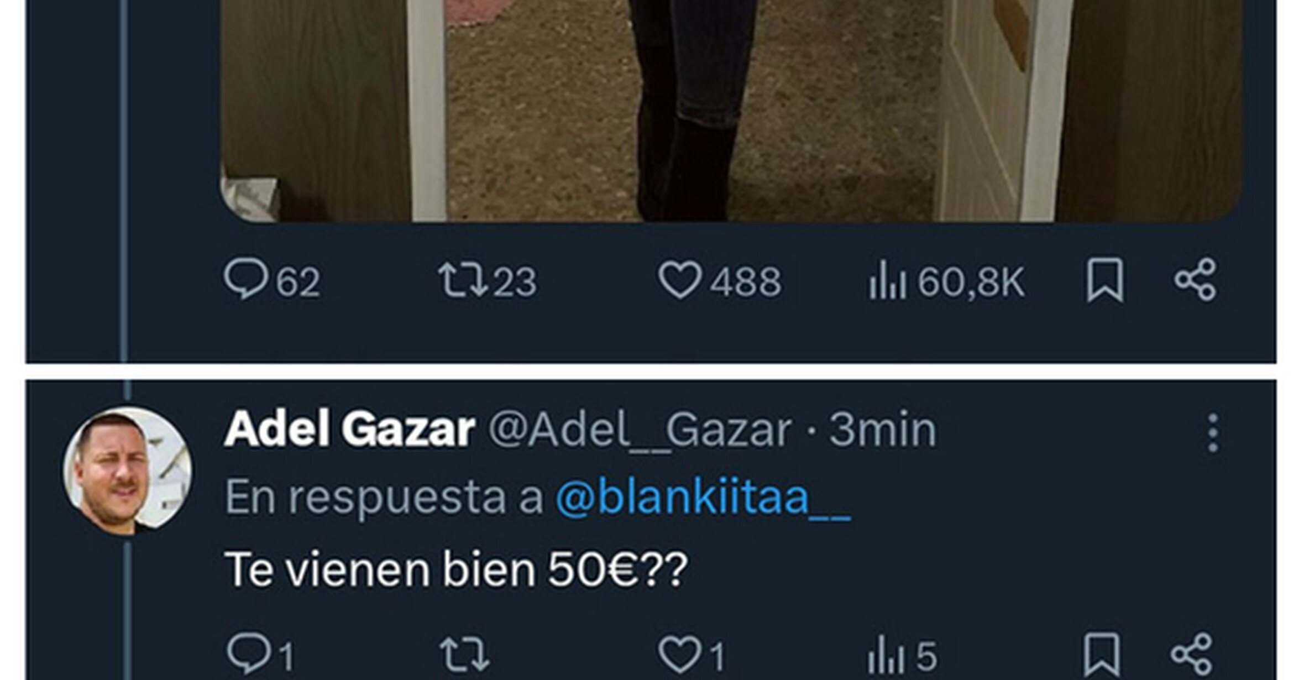Retweet Adel Gazar's reply
This screenshot has width=1299, height=680.
coord(464,655)
